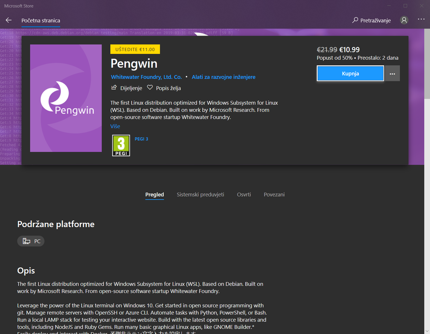
Task: Add Pengwin to Popis želja wishlist
Action: pyautogui.click(x=164, y=88)
